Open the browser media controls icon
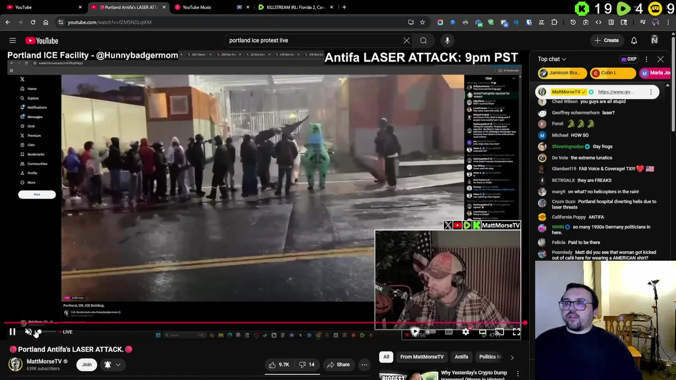Image resolution: width=676 pixels, height=380 pixels. point(643,22)
